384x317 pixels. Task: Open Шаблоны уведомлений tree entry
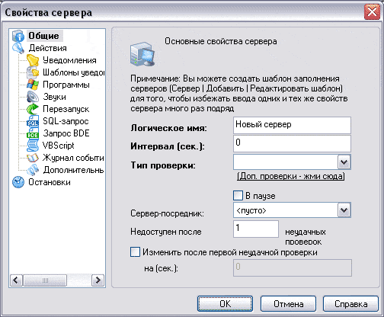[x=74, y=72]
